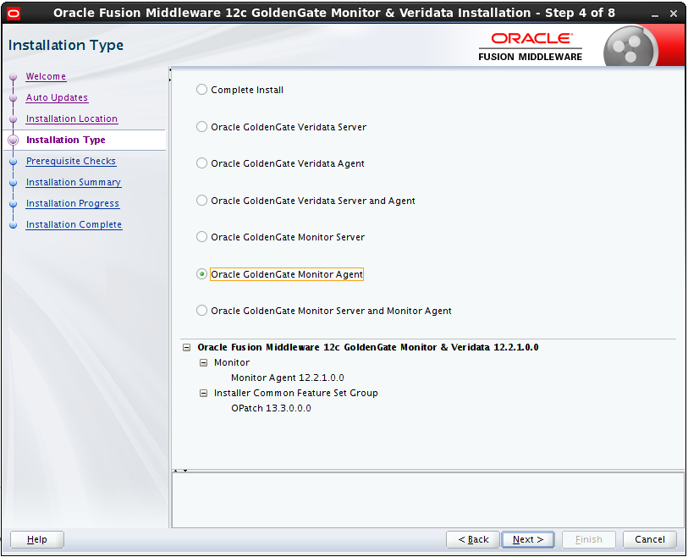Pick Oracle GoldenGate Veridata Server and Agent
Screen dimensions: 688x557
point(201,201)
